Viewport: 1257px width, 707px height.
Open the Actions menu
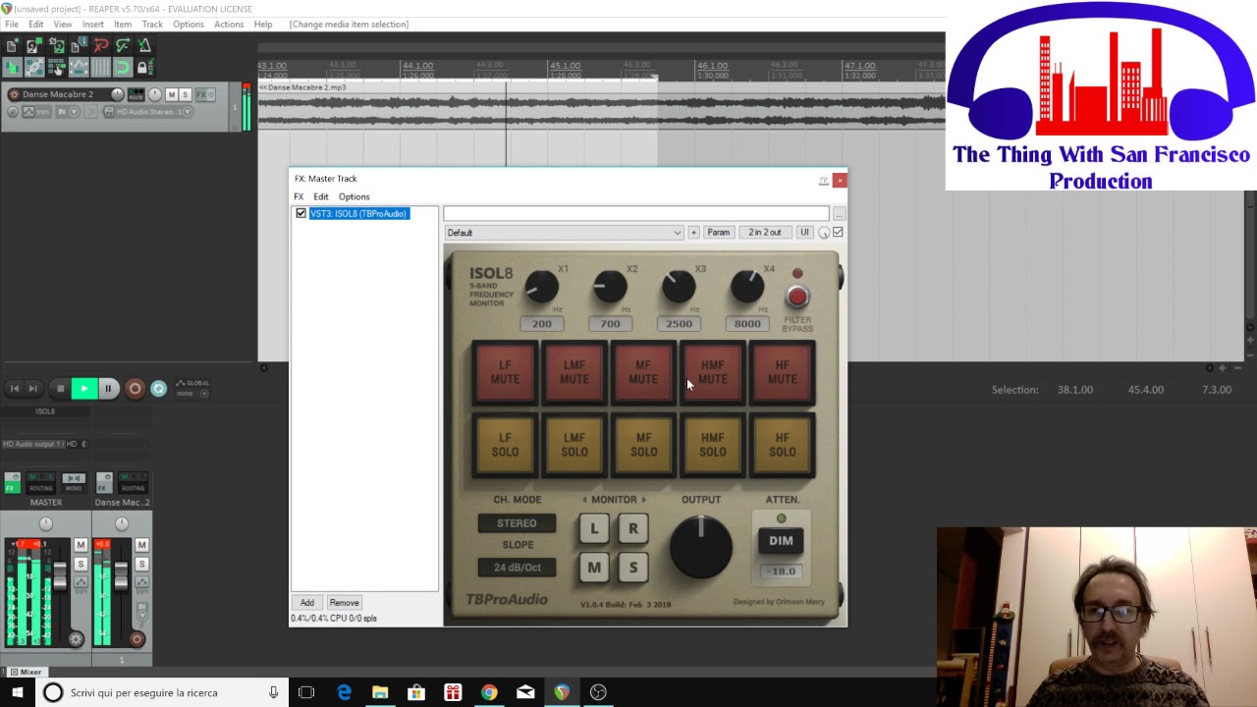229,24
